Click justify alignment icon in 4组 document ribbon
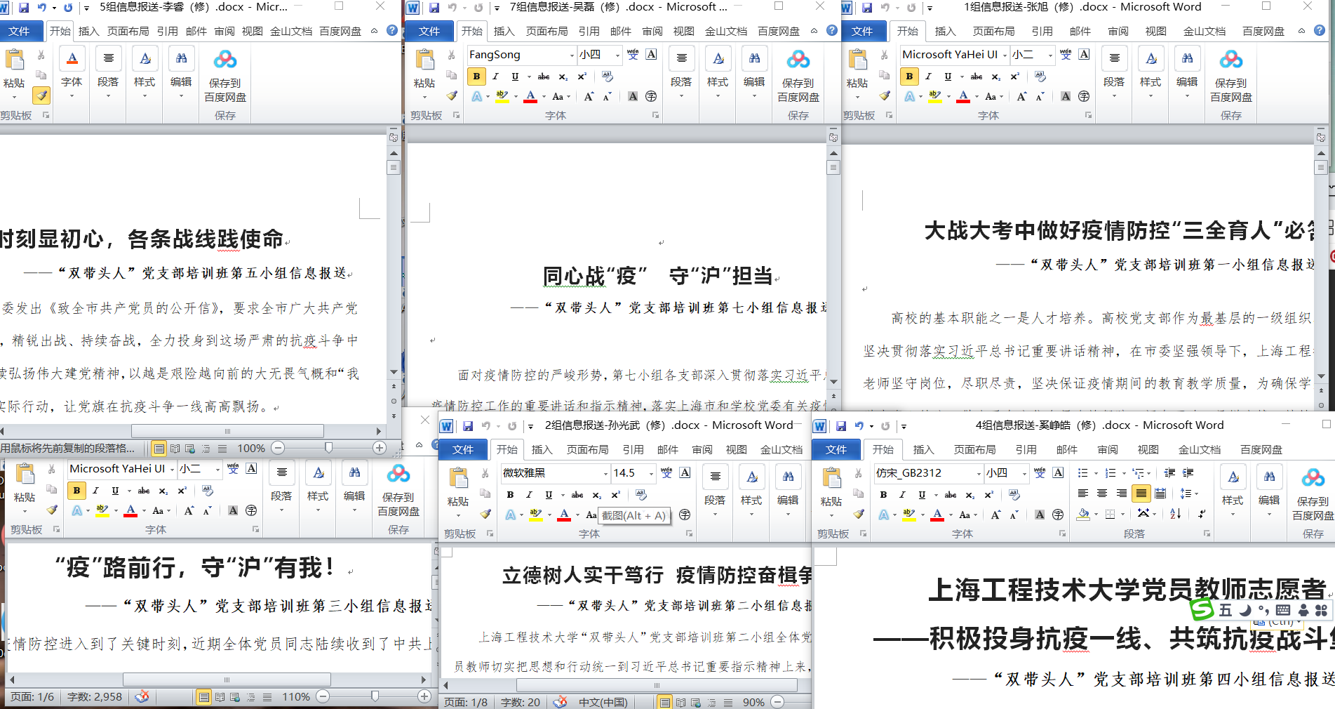 1141,493
